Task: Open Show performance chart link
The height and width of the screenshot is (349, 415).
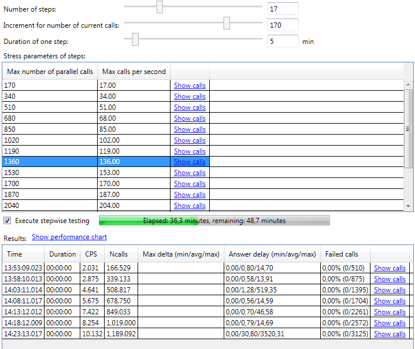Action: click(69, 237)
